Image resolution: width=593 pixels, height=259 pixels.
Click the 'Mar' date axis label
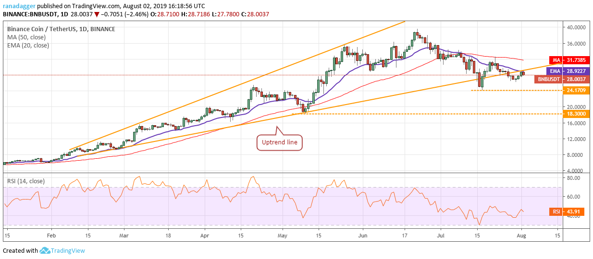click(x=124, y=235)
